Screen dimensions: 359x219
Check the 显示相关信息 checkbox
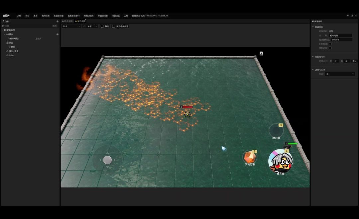[x=114, y=26]
